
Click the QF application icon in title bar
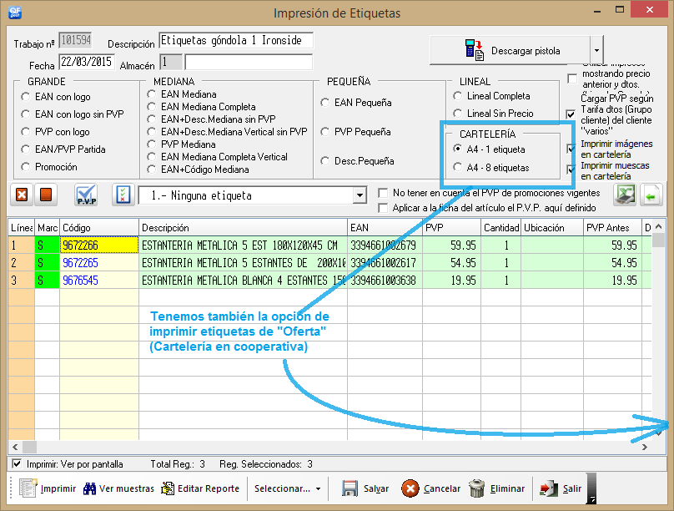click(x=15, y=12)
